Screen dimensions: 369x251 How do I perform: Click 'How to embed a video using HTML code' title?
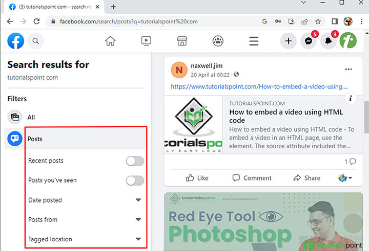(x=286, y=116)
